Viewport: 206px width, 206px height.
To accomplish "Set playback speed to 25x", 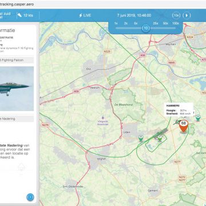I will coord(156,23).
